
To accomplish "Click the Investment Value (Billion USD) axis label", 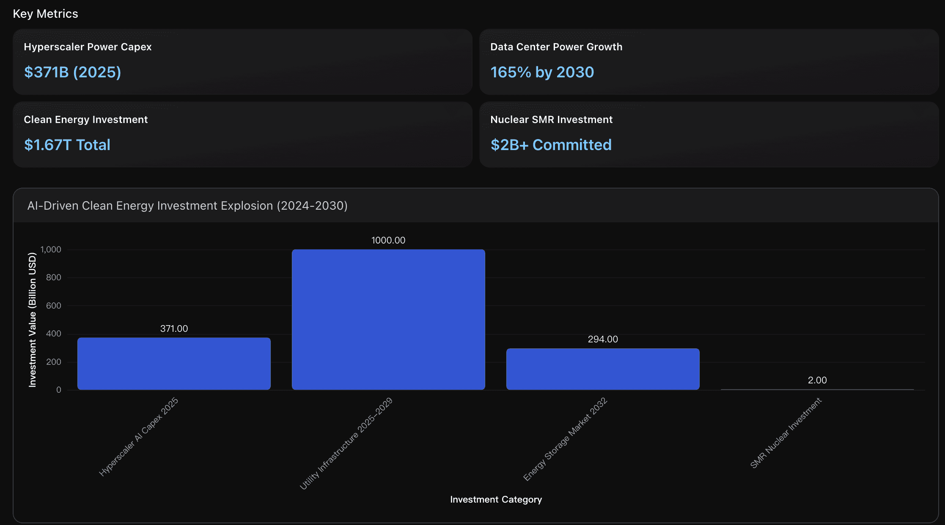I will [x=32, y=320].
